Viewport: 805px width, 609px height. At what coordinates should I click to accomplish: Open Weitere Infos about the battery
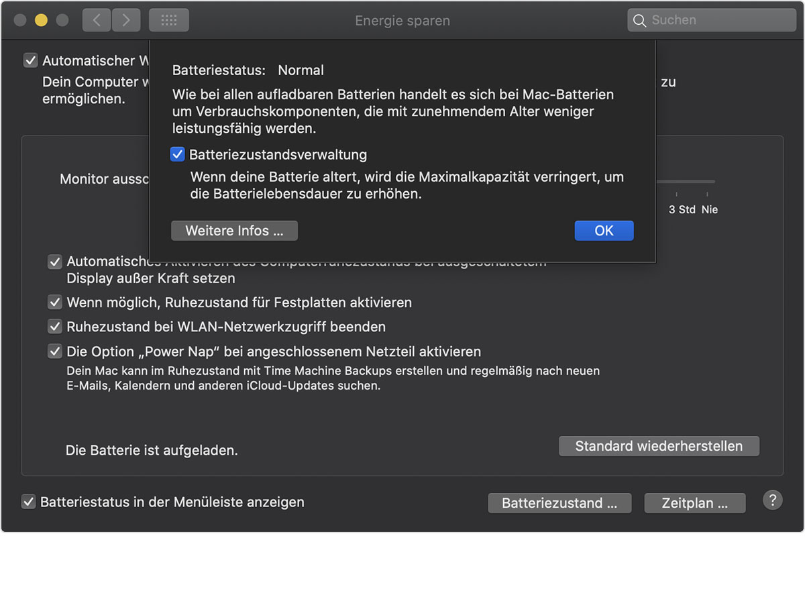click(x=234, y=231)
